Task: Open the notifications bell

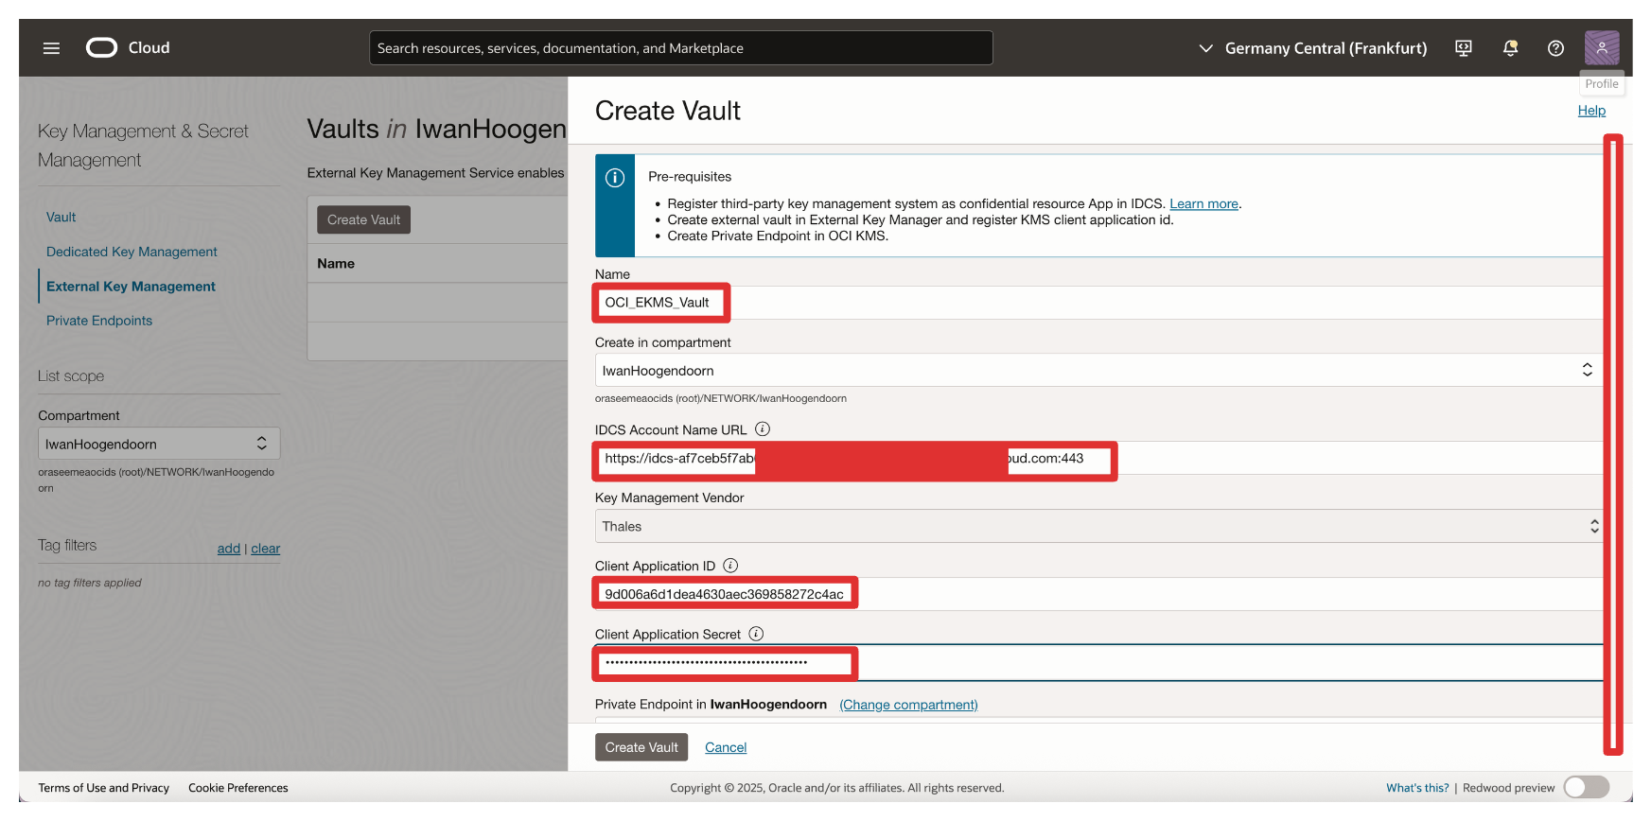Action: click(1510, 48)
